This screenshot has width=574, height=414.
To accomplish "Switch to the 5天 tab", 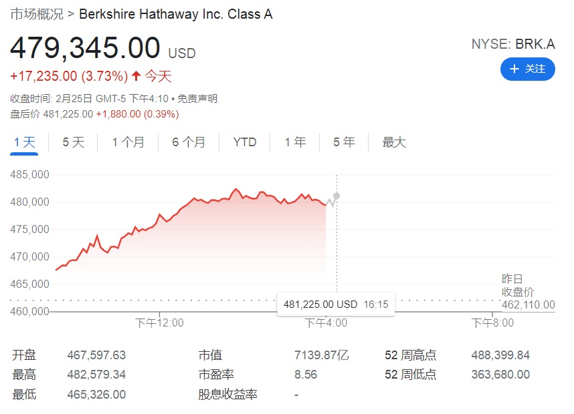I will click(x=74, y=142).
